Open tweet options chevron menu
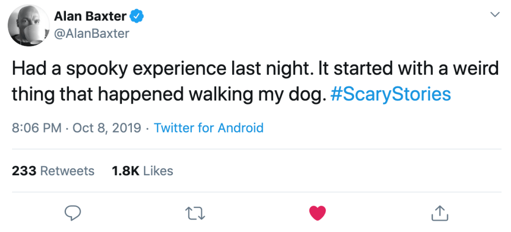The height and width of the screenshot is (232, 511). click(x=495, y=15)
